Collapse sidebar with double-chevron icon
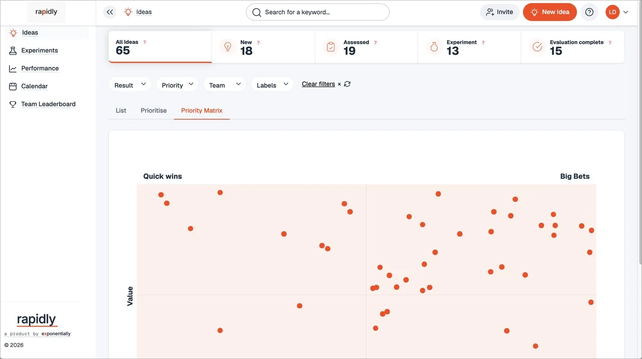 point(110,12)
